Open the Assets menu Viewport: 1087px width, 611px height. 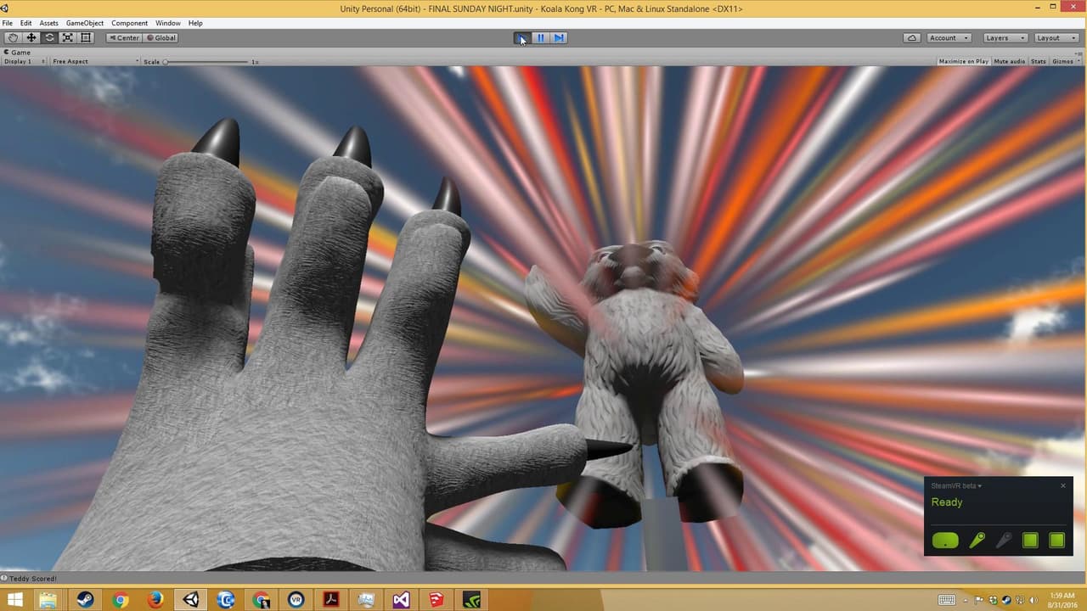(x=49, y=24)
